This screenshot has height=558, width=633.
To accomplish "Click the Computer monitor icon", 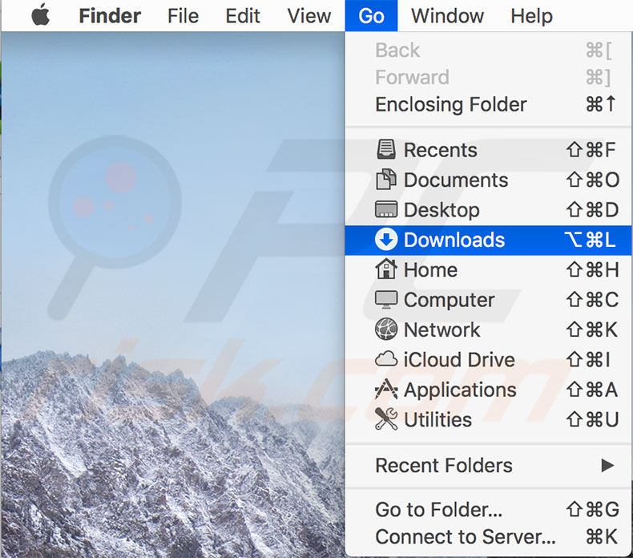I will (386, 299).
